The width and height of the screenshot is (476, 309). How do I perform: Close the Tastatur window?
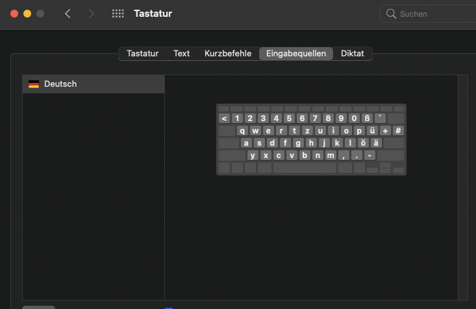[14, 14]
